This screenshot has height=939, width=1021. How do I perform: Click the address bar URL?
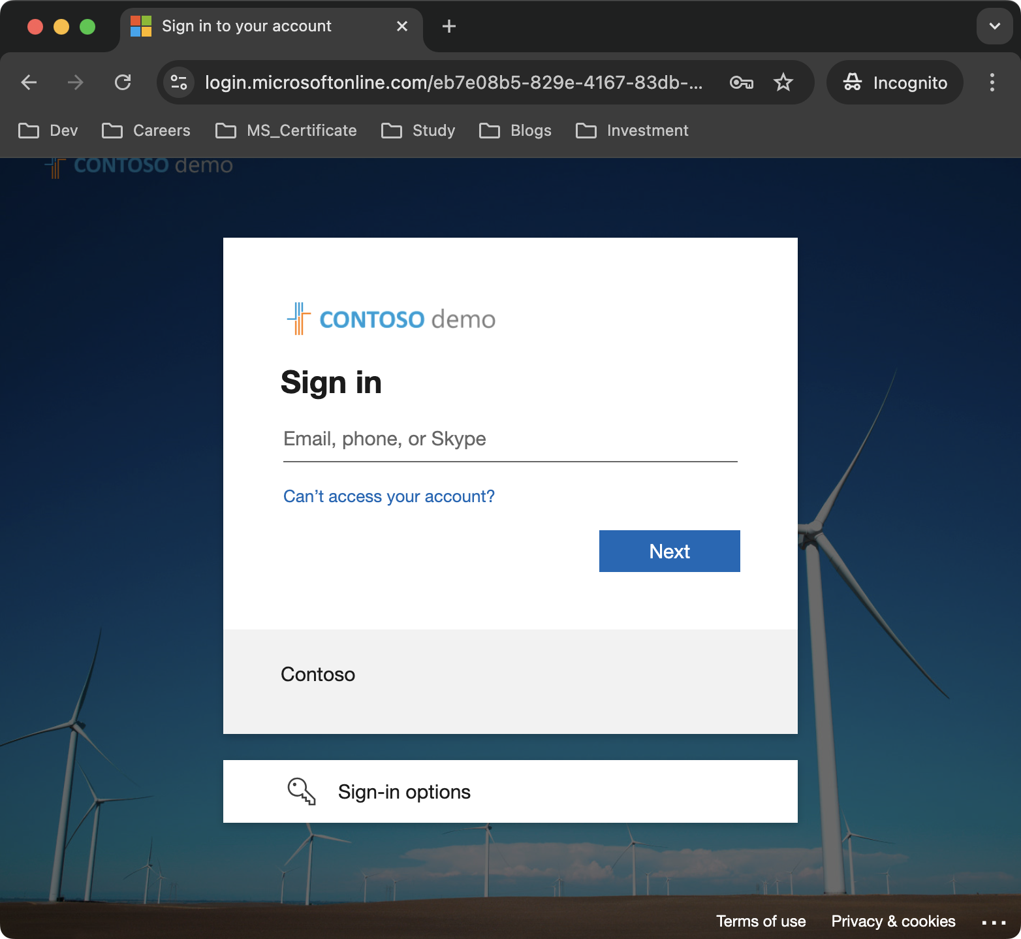click(x=454, y=82)
